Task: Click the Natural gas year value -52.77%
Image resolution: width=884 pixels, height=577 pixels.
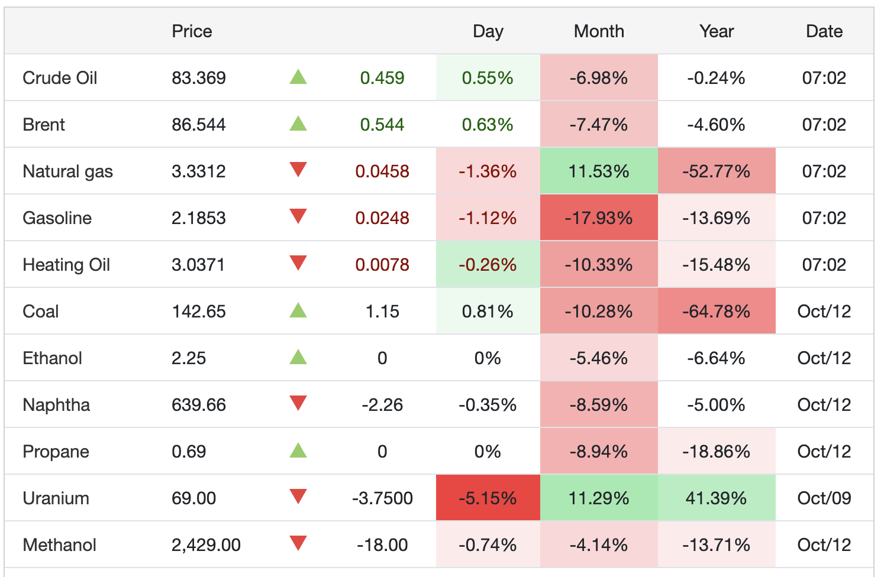Action: pyautogui.click(x=717, y=171)
